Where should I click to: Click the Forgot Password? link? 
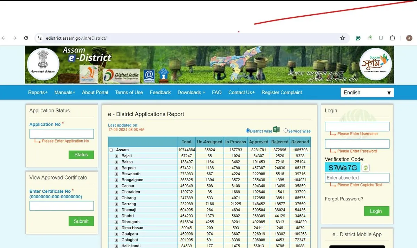coord(344,199)
